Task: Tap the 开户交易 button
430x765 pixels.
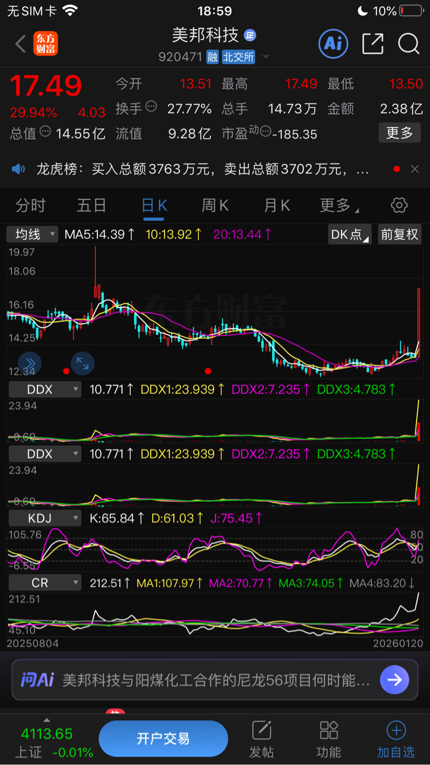Action: (163, 739)
